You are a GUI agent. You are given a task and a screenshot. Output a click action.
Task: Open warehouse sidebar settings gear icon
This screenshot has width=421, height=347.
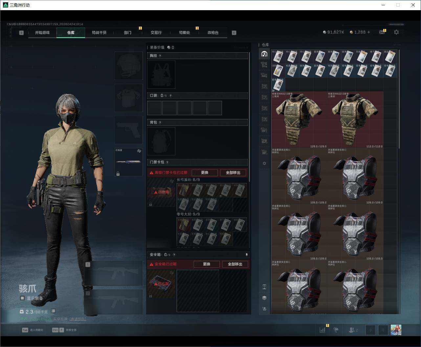(264, 163)
